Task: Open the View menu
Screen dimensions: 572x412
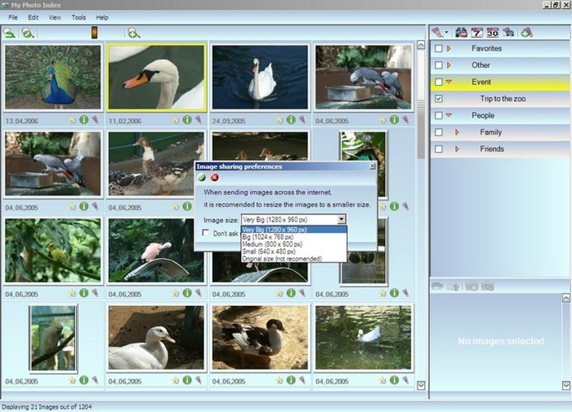Action: tap(54, 17)
